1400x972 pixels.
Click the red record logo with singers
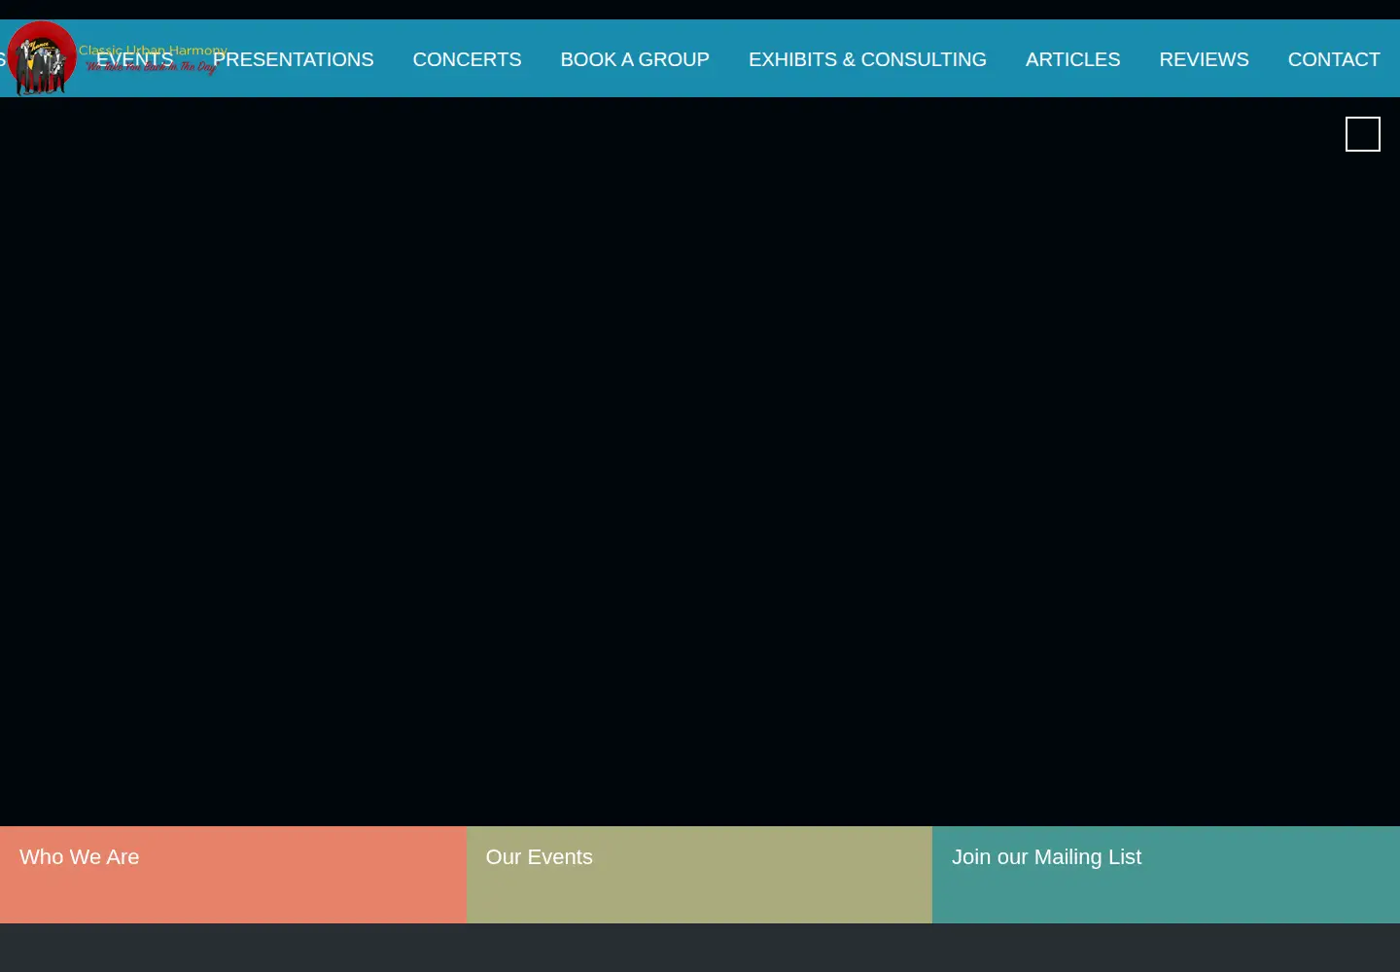[x=42, y=57]
